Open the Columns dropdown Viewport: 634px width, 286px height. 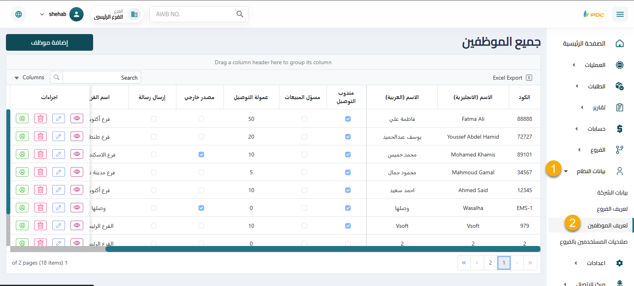[29, 77]
